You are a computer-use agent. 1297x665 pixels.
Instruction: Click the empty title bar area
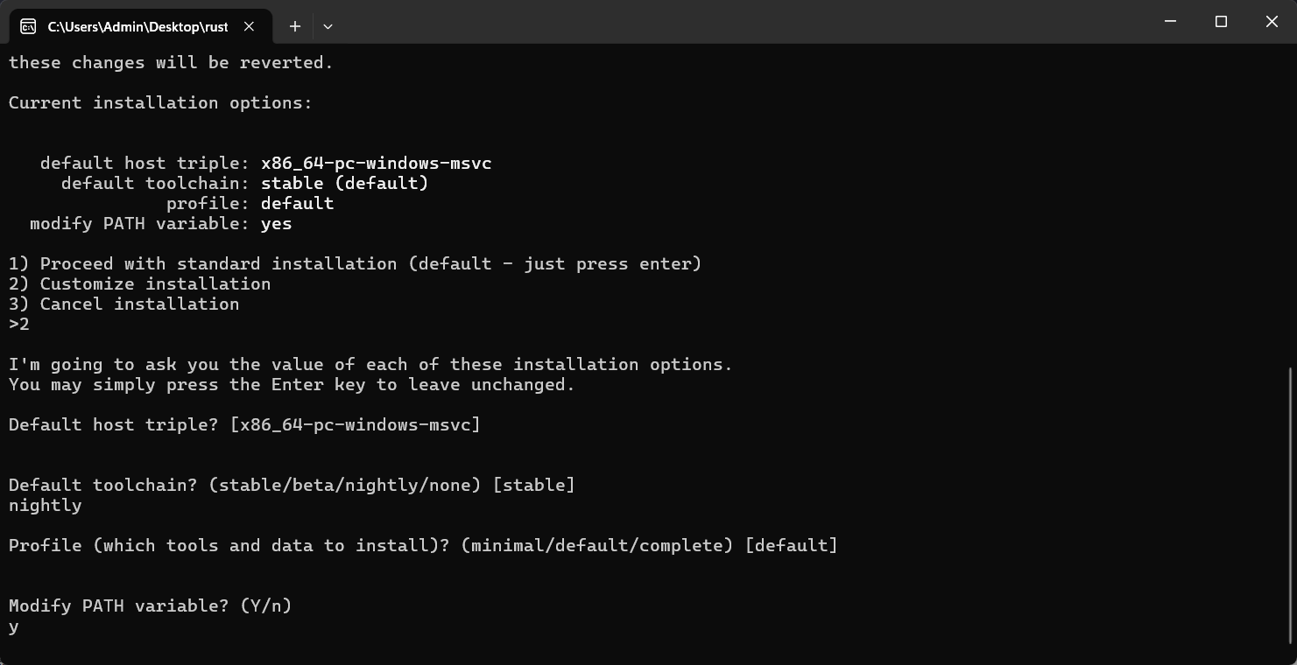point(744,22)
